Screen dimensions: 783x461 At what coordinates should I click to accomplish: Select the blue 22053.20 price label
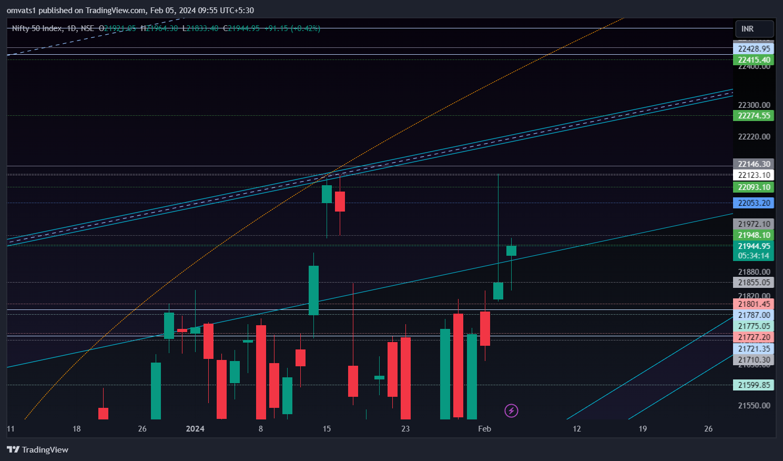pos(754,203)
